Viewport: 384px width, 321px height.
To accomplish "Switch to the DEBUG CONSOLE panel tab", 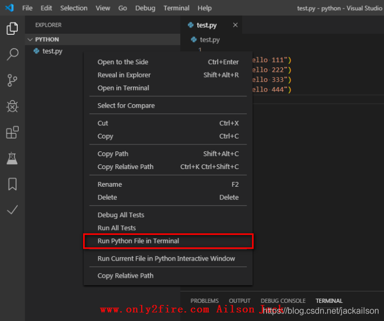I will 283,301.
